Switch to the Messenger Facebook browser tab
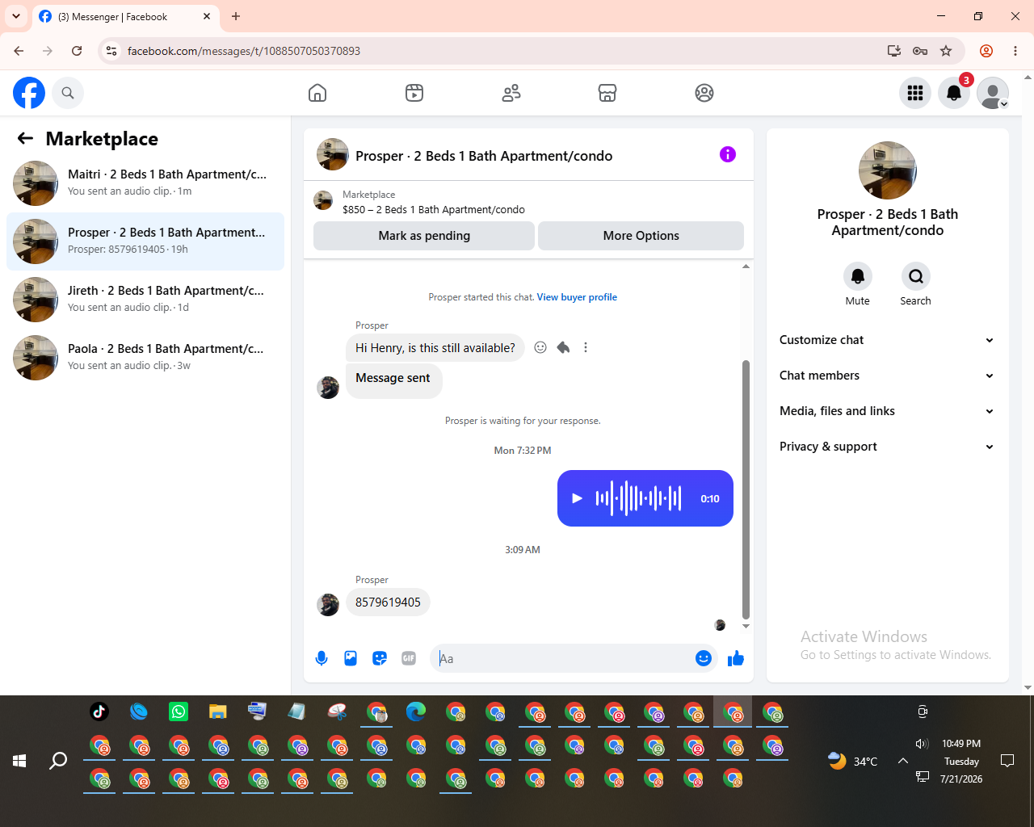The height and width of the screenshot is (827, 1034). (x=125, y=16)
